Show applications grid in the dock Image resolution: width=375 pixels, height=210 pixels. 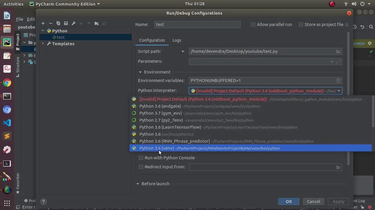[7, 203]
